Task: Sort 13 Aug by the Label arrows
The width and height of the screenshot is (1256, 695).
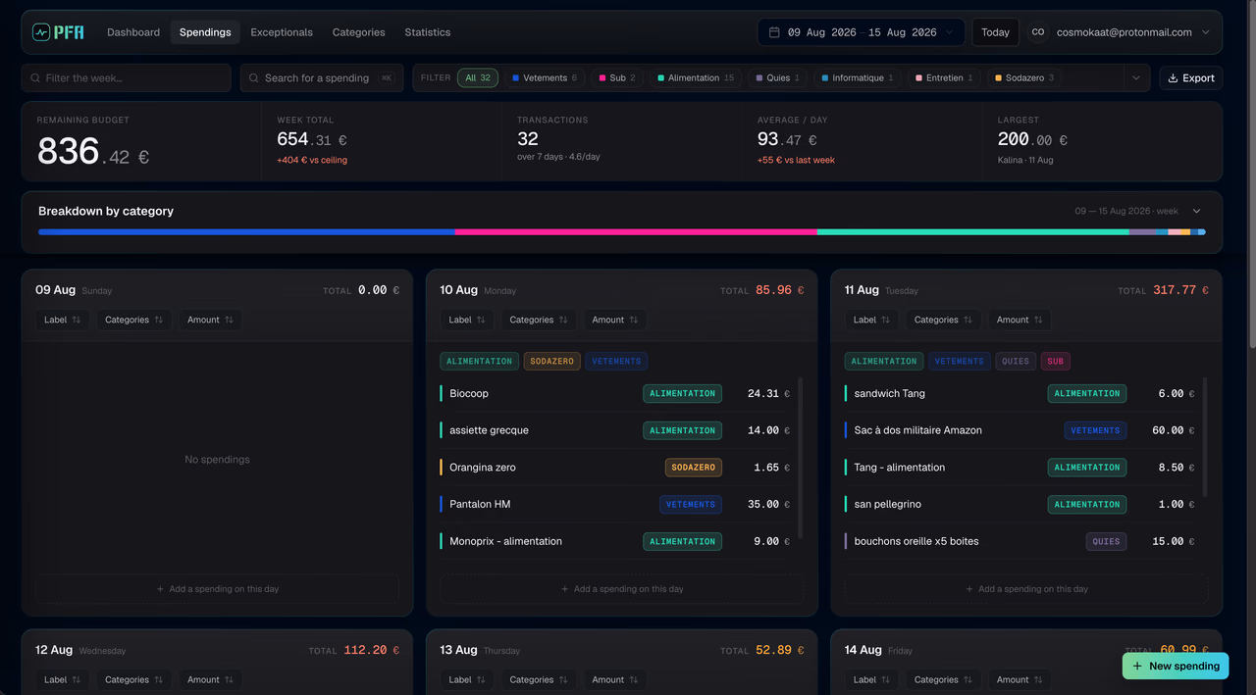Action: click(481, 679)
